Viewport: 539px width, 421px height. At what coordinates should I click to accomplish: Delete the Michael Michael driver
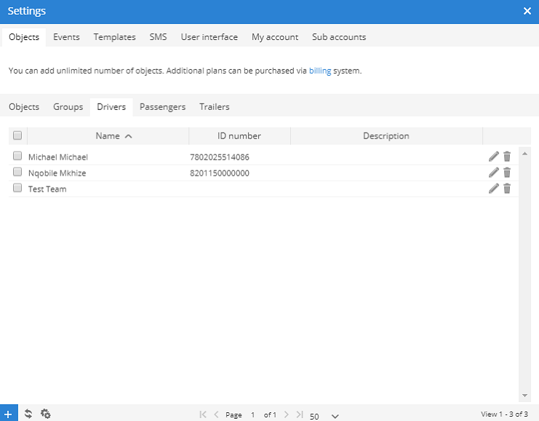507,157
